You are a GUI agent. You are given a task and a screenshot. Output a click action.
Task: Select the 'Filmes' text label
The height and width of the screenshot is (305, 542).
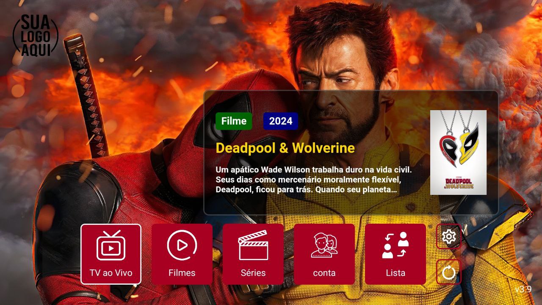click(182, 273)
